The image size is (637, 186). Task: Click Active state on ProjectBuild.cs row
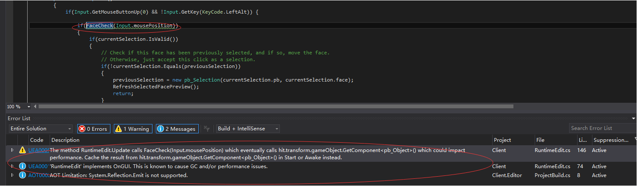coord(599,175)
